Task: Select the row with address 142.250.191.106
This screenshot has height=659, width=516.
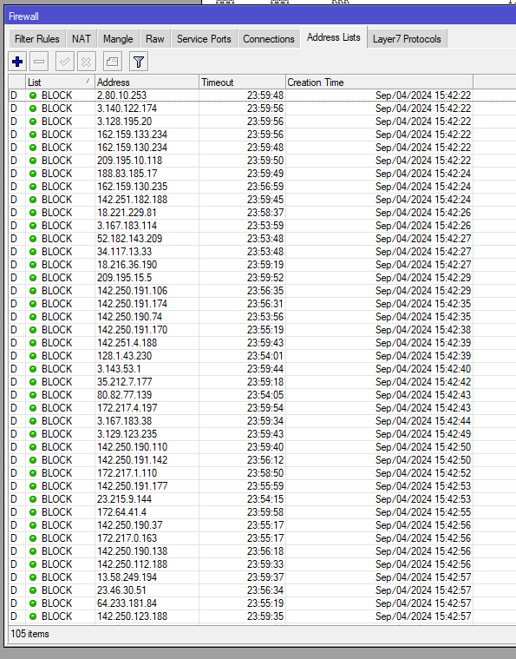Action: (262, 291)
